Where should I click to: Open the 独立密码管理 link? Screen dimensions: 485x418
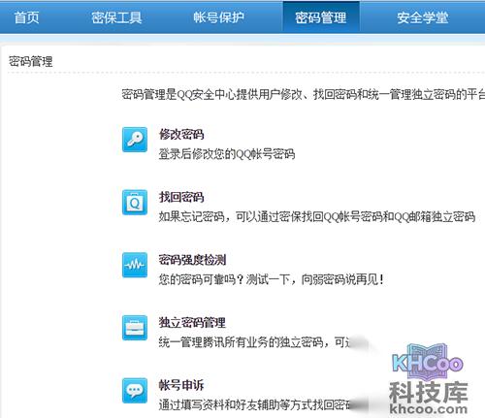coord(192,322)
